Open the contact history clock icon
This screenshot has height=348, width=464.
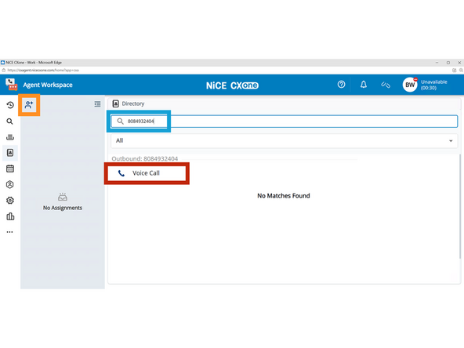coord(10,105)
